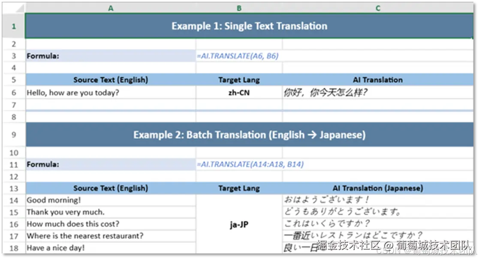Select the Chinese translation cell '你好，你今天怎么样?'

(x=378, y=93)
